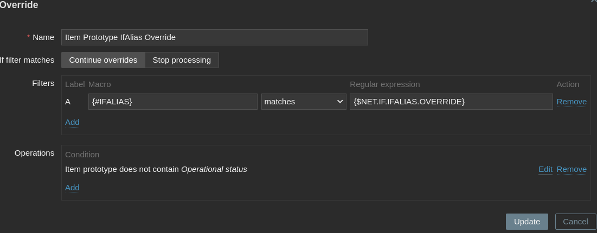This screenshot has height=233, width=597.
Task: Select the Continue overrides option
Action: [x=103, y=60]
